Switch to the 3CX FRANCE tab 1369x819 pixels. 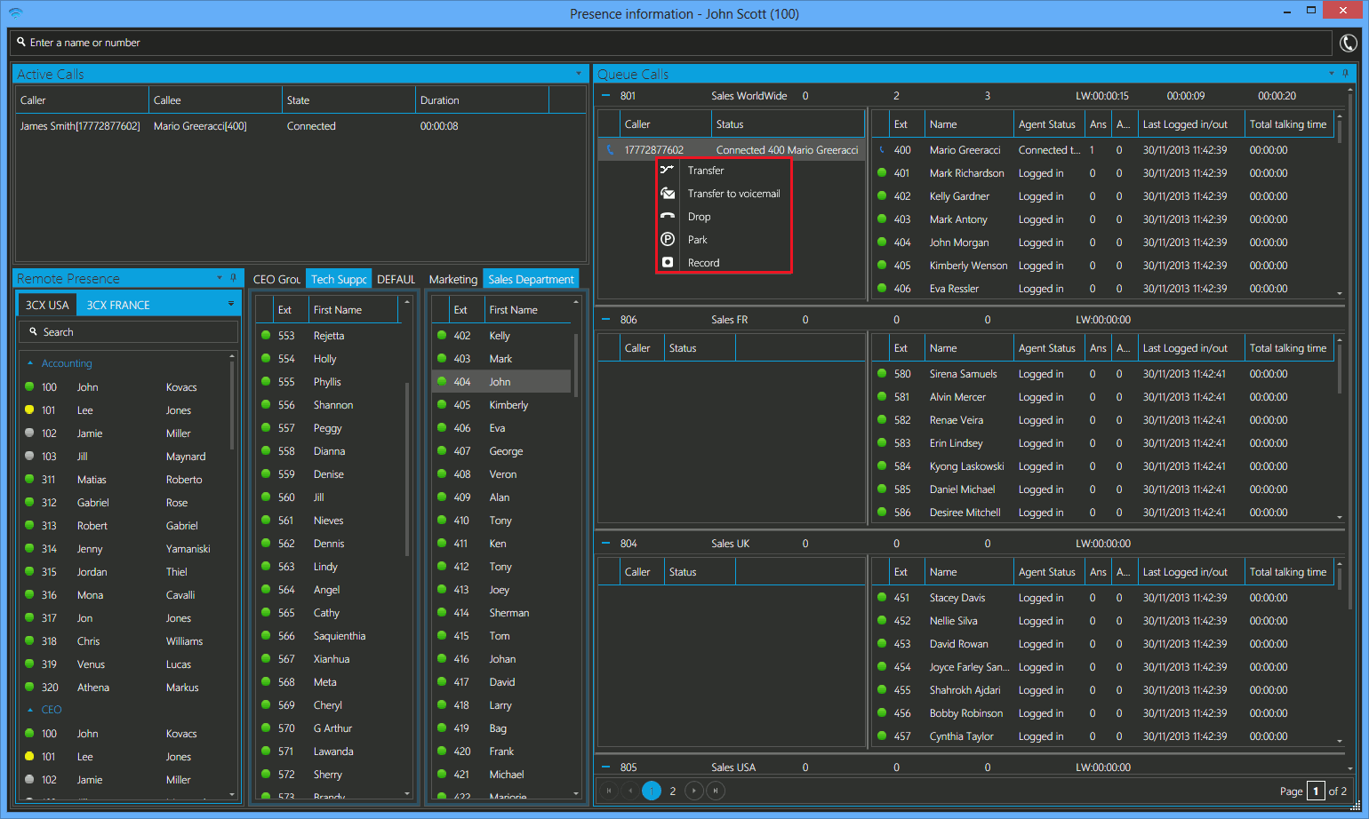click(x=118, y=305)
